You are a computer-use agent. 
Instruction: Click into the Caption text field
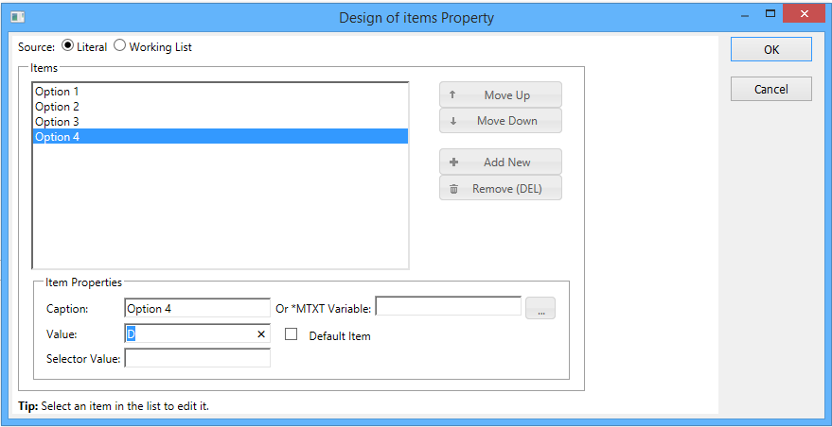[197, 308]
